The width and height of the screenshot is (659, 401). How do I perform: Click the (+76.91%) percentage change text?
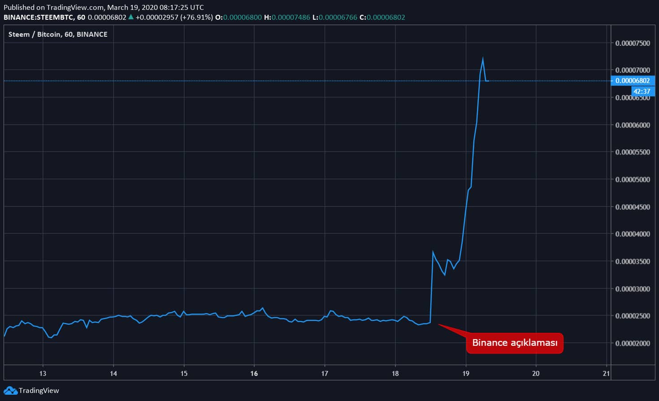[196, 17]
